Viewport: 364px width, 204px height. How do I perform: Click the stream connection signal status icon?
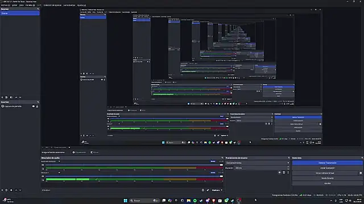(x=301, y=195)
